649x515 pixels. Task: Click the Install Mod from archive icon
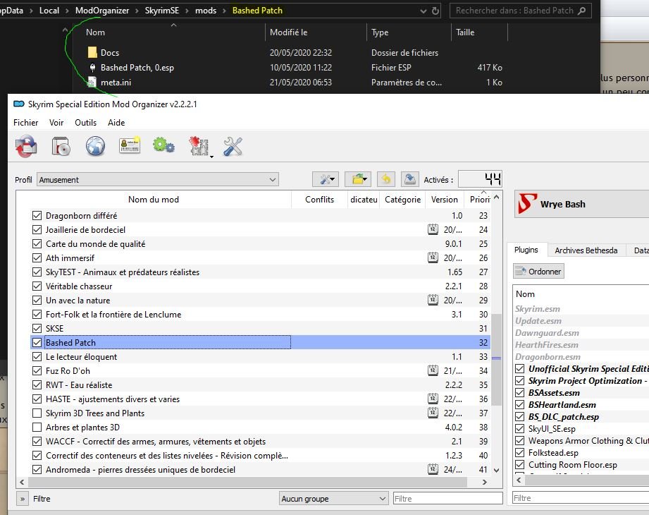tap(61, 146)
